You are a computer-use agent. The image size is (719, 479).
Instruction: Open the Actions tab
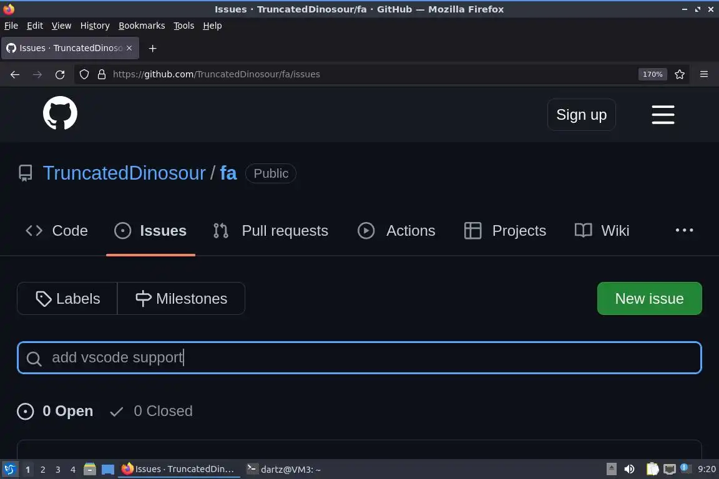point(396,231)
